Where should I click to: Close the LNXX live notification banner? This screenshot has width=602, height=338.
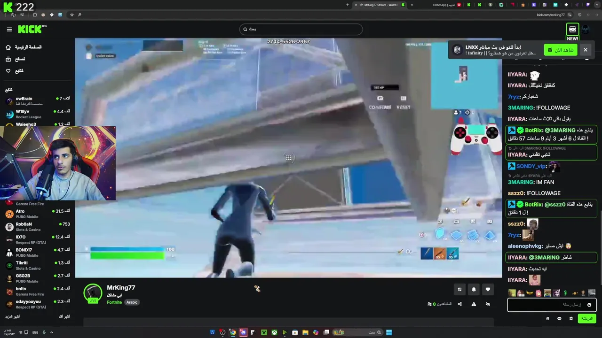coord(586,50)
